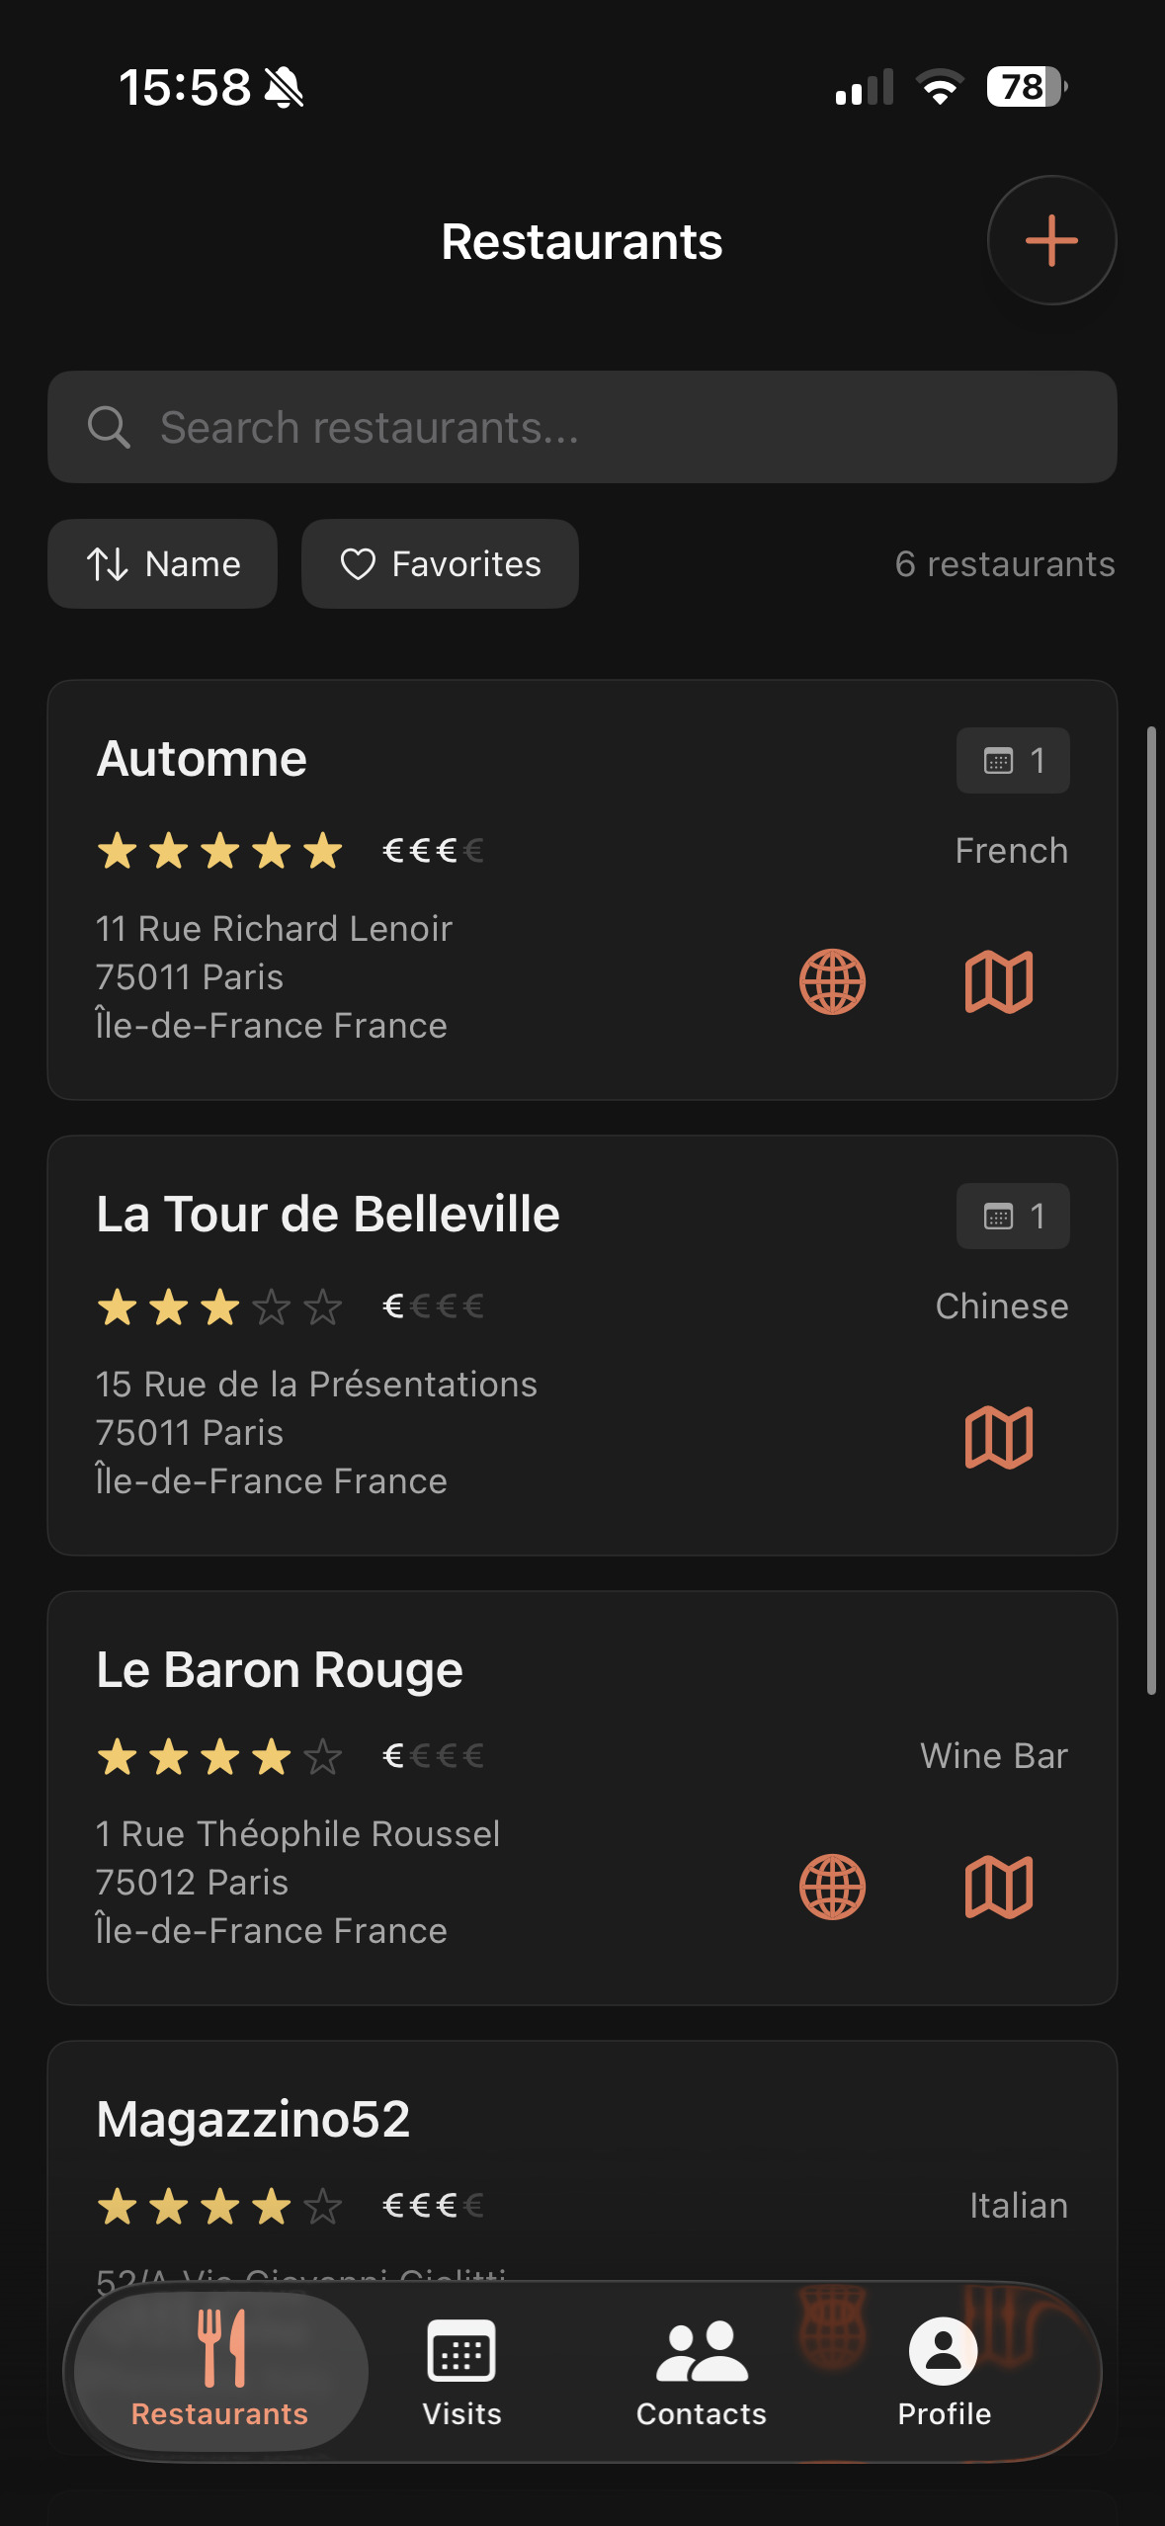Open map for Automne
Image resolution: width=1165 pixels, height=2526 pixels.
(x=998, y=981)
